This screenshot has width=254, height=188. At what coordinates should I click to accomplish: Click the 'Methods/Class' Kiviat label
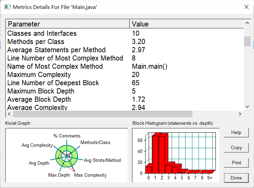coord(95,142)
